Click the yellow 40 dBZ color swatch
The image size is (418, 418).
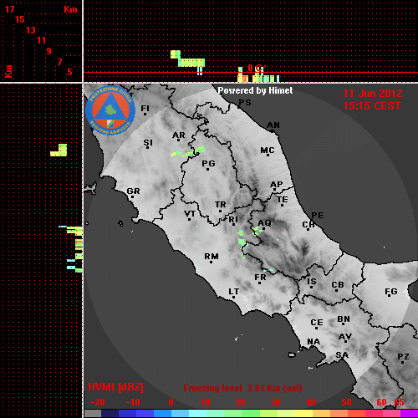304,414
